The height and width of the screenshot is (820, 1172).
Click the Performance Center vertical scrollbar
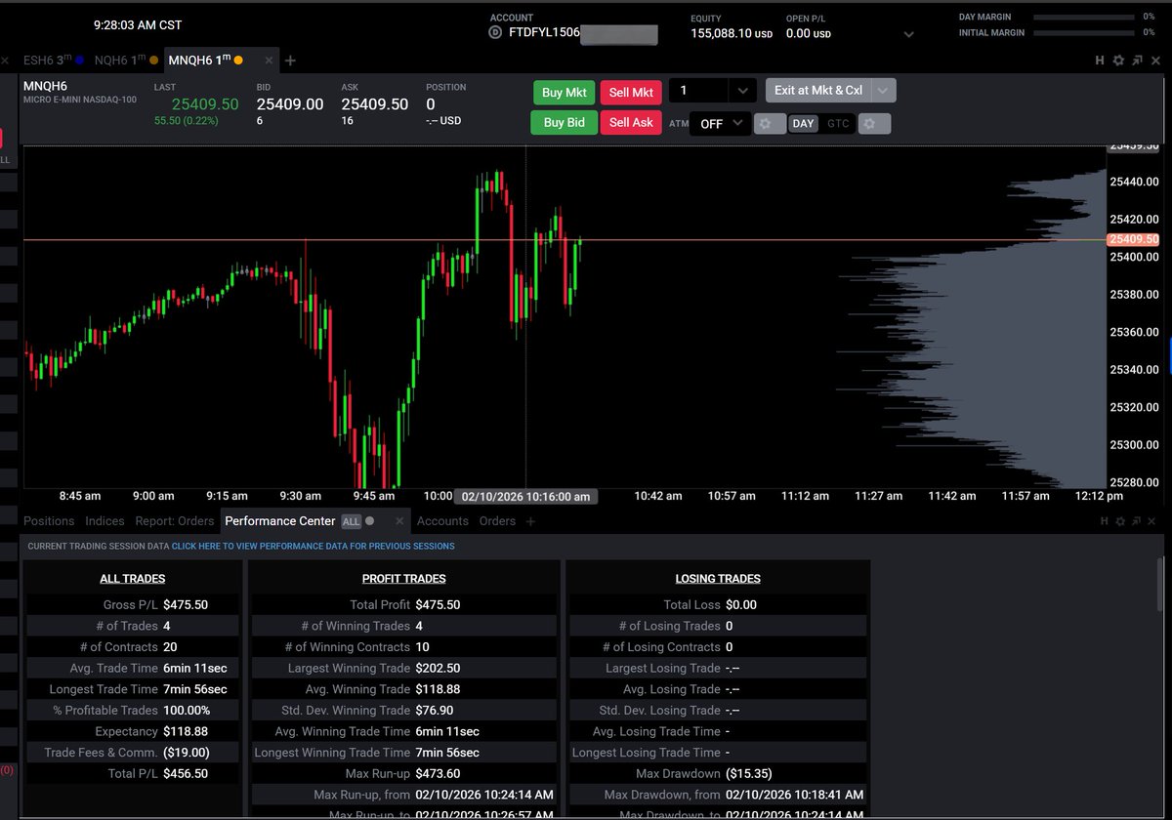1159,586
